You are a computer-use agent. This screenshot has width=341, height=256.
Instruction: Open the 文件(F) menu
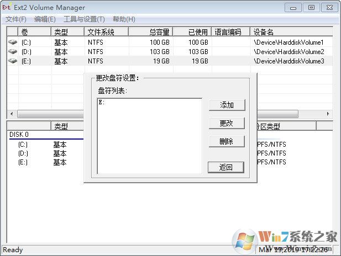pyautogui.click(x=15, y=19)
